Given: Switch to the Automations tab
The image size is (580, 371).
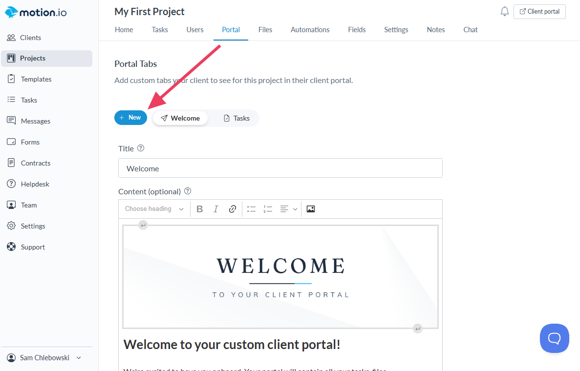Looking at the screenshot, I should (x=310, y=30).
